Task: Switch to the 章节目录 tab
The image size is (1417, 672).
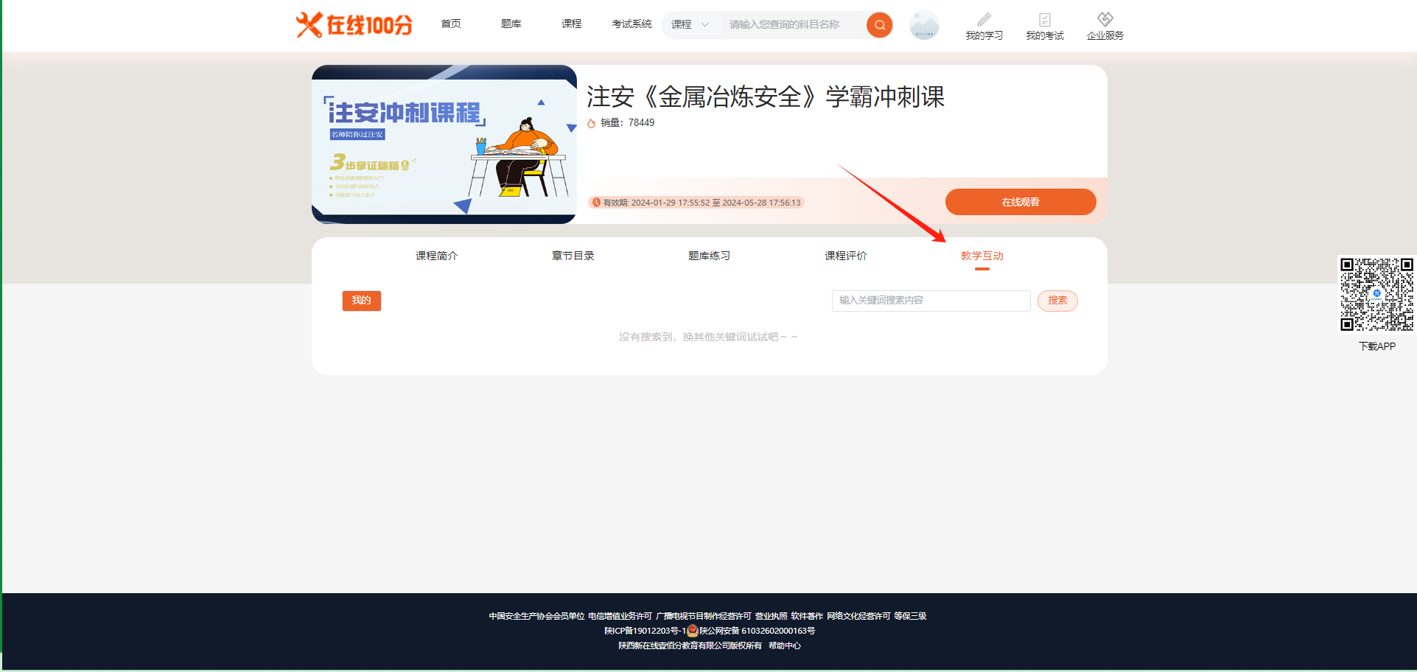Action: coord(573,256)
